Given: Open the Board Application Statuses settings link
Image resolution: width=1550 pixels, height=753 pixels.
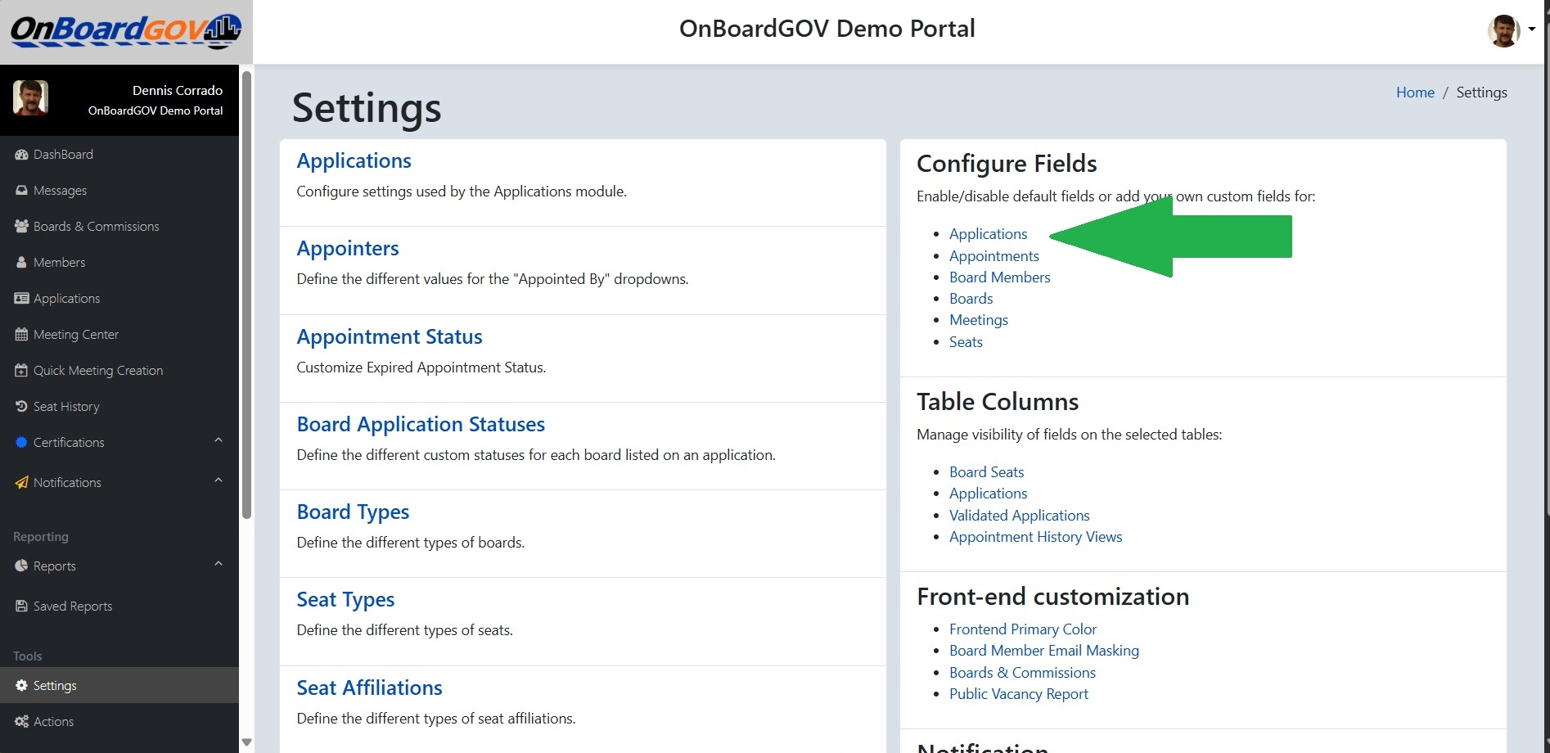Looking at the screenshot, I should (421, 425).
